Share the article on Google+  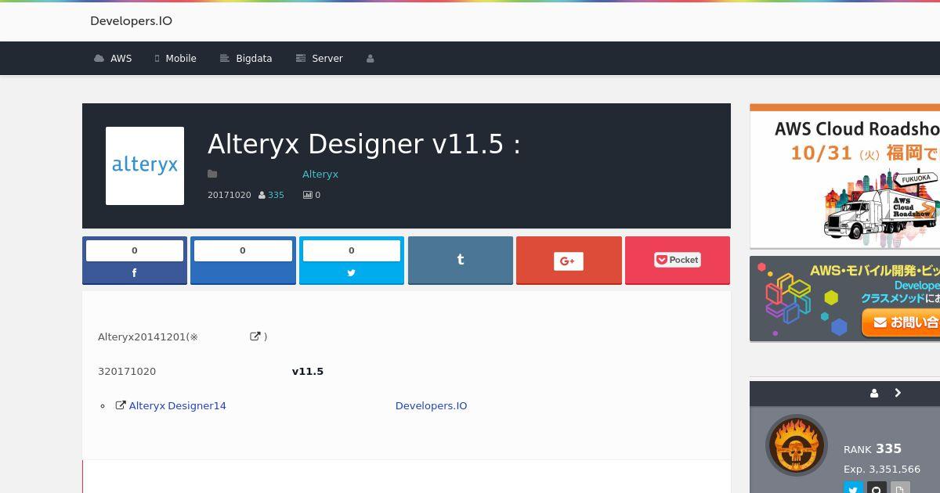click(x=569, y=261)
